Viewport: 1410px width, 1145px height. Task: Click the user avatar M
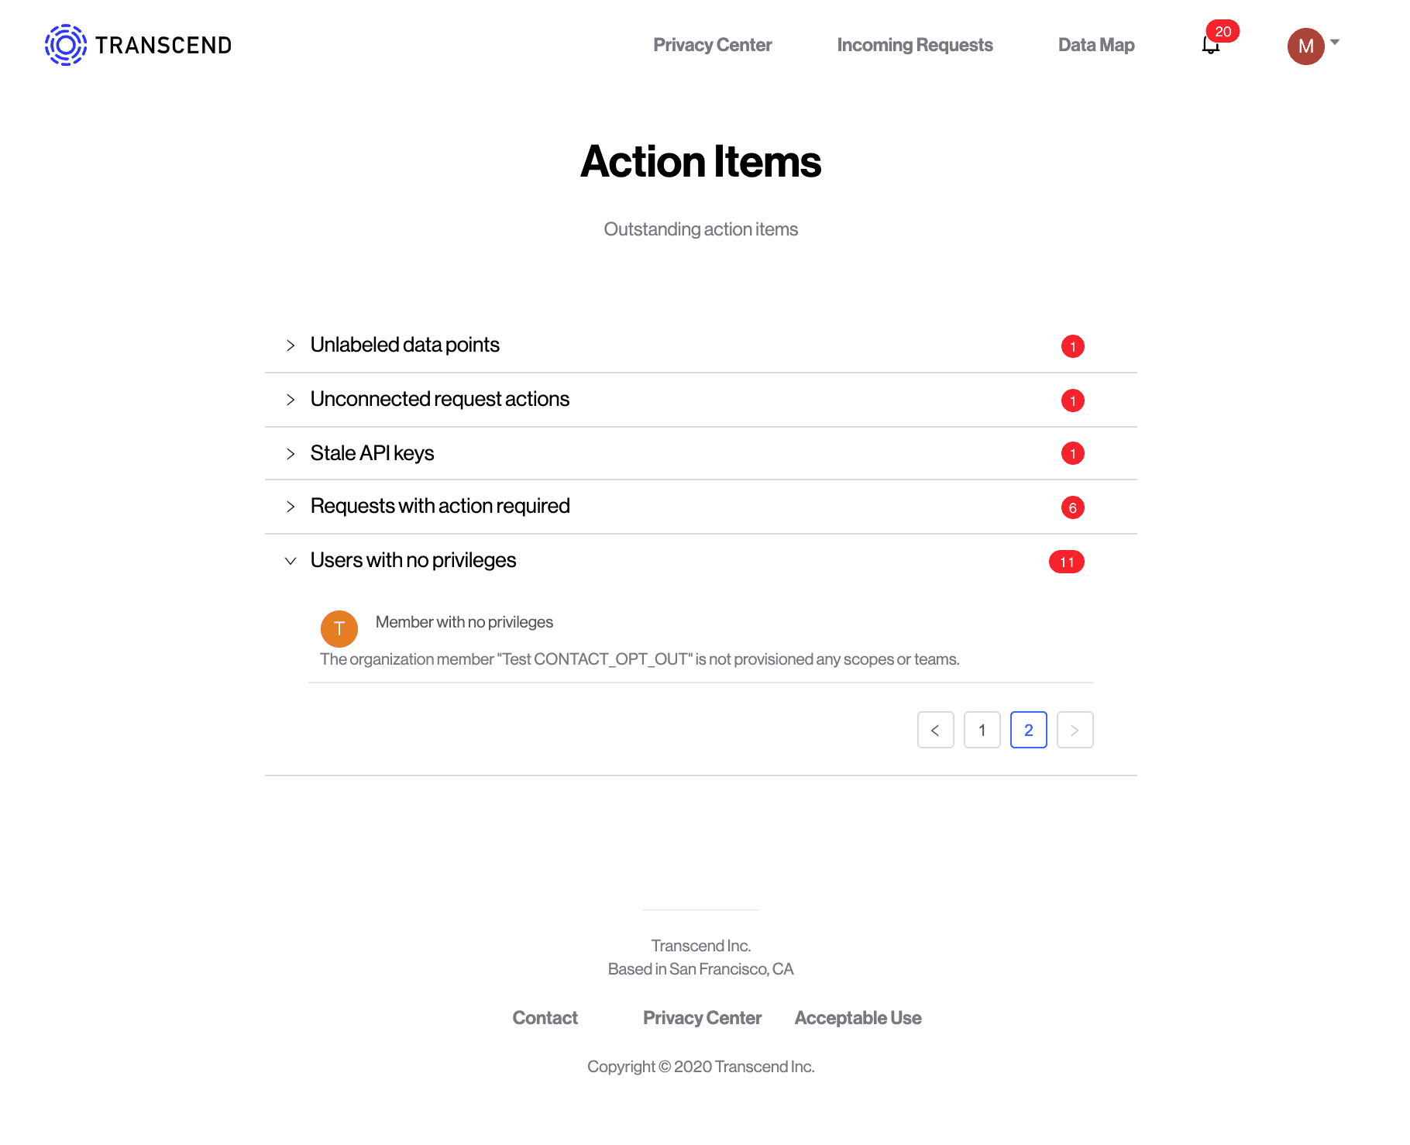point(1305,46)
